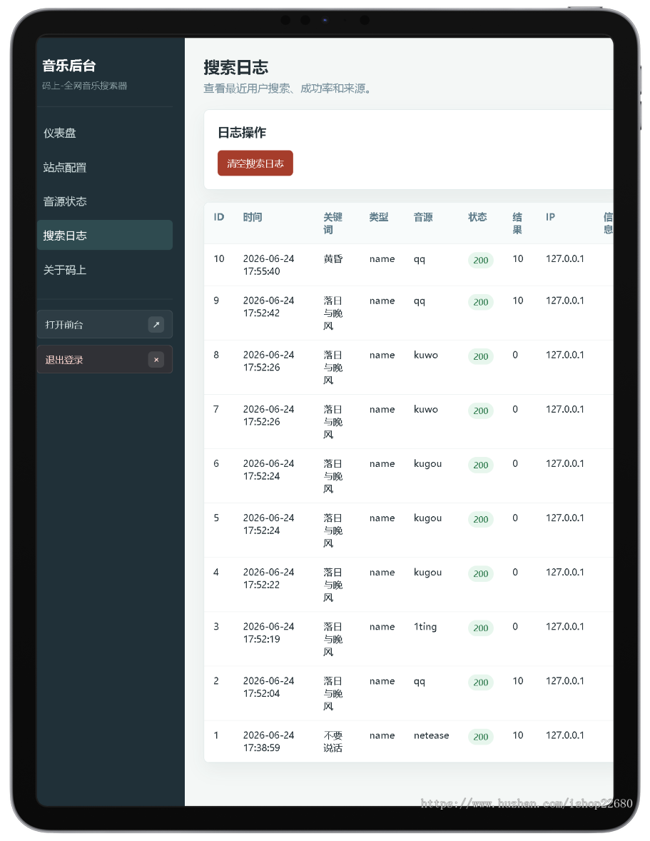This screenshot has height=841, width=650.
Task: Click the 退出登录 button
Action: (x=105, y=359)
